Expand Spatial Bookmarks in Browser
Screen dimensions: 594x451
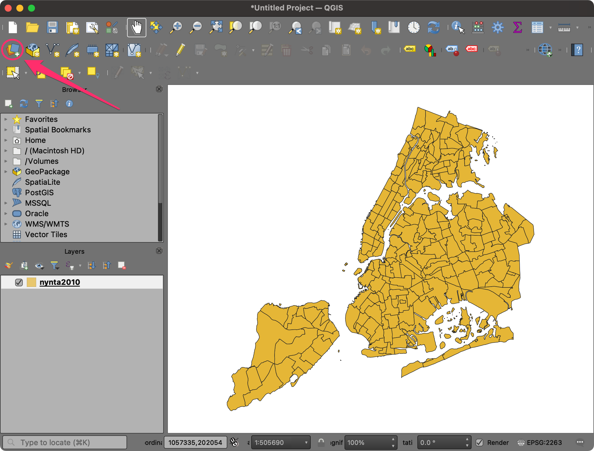6,130
